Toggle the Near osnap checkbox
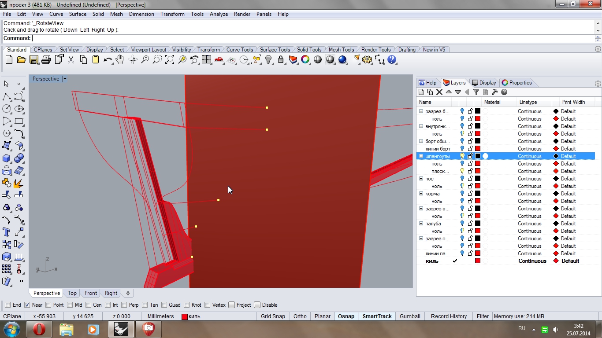 (27, 305)
